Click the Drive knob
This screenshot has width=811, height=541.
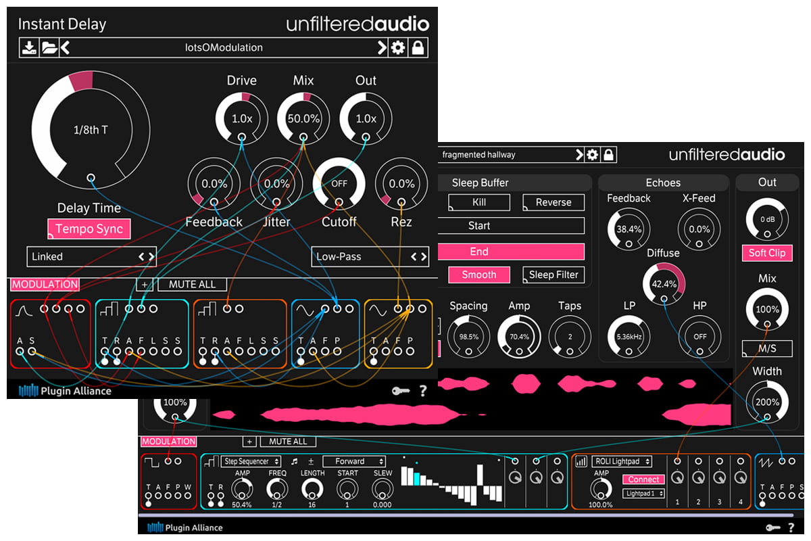click(241, 118)
